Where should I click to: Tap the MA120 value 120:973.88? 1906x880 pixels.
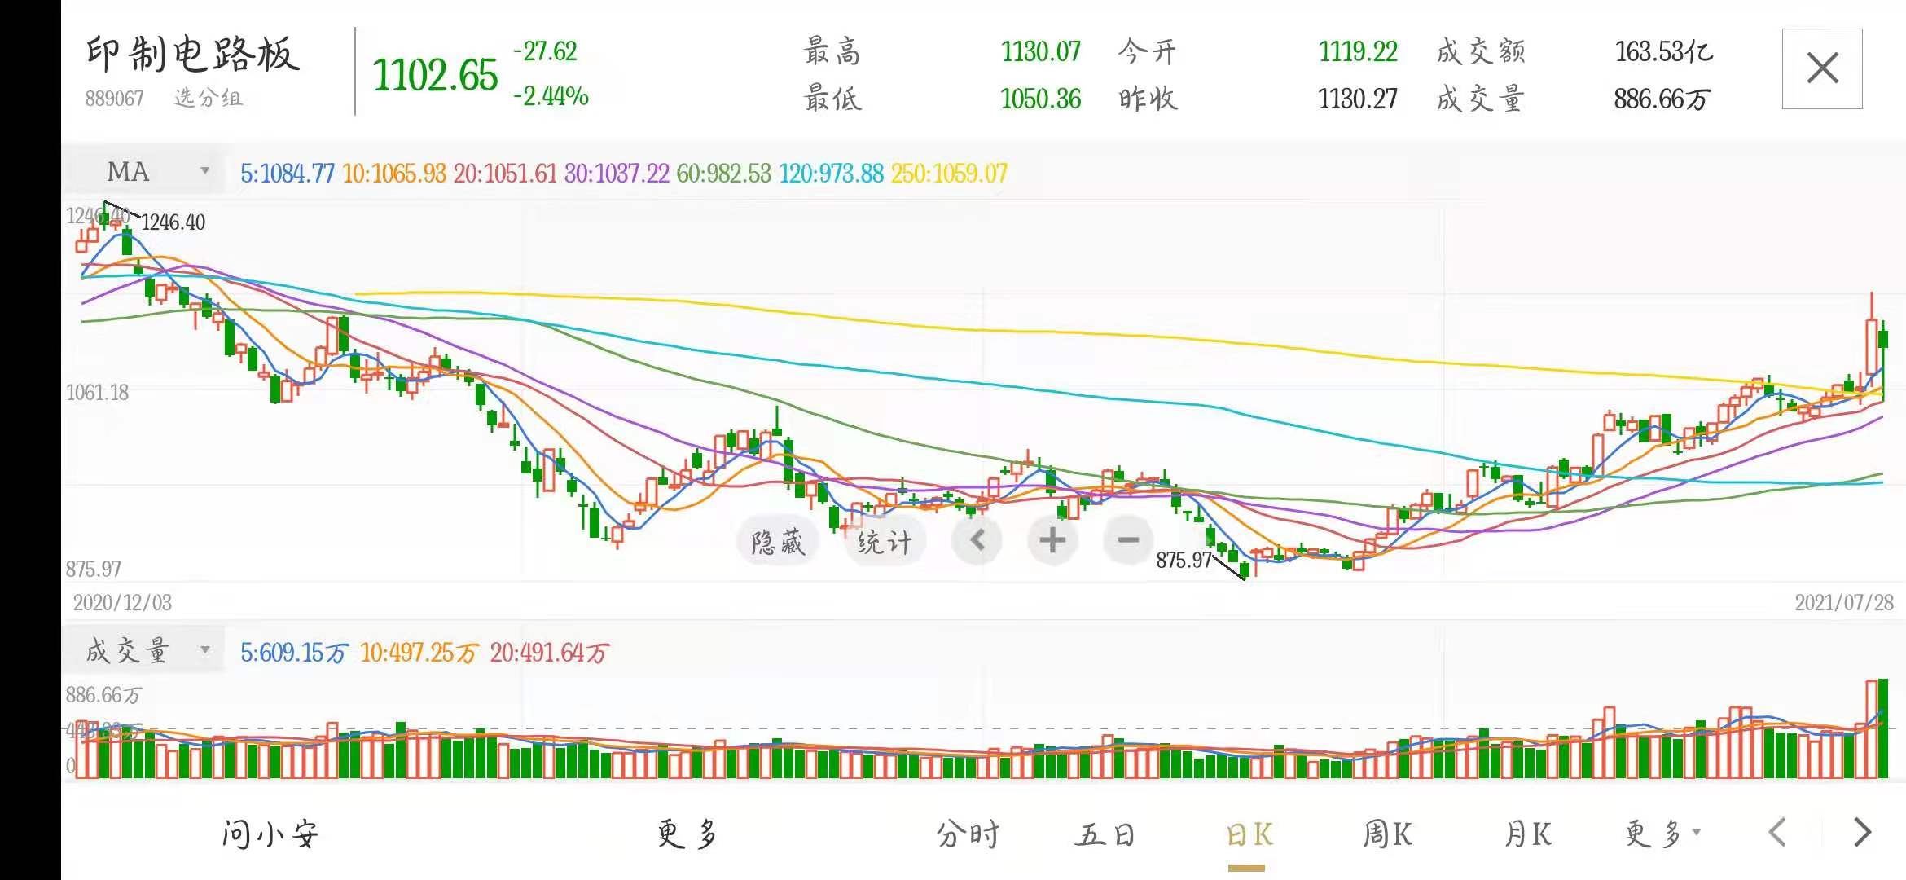(x=831, y=173)
